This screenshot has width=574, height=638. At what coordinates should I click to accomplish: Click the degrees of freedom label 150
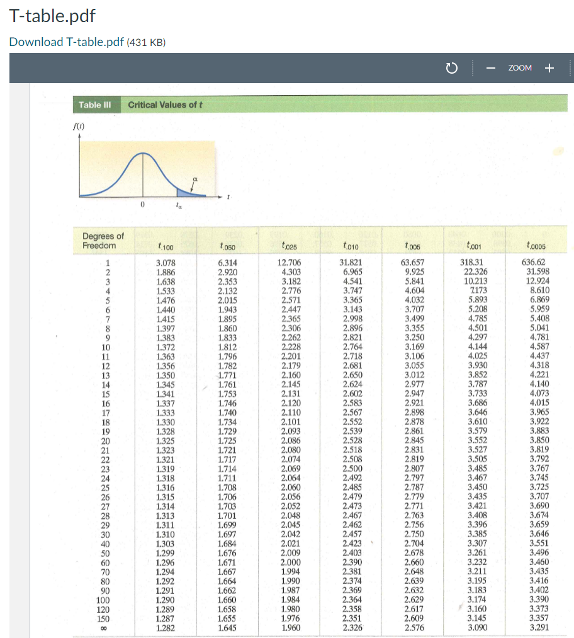[103, 619]
